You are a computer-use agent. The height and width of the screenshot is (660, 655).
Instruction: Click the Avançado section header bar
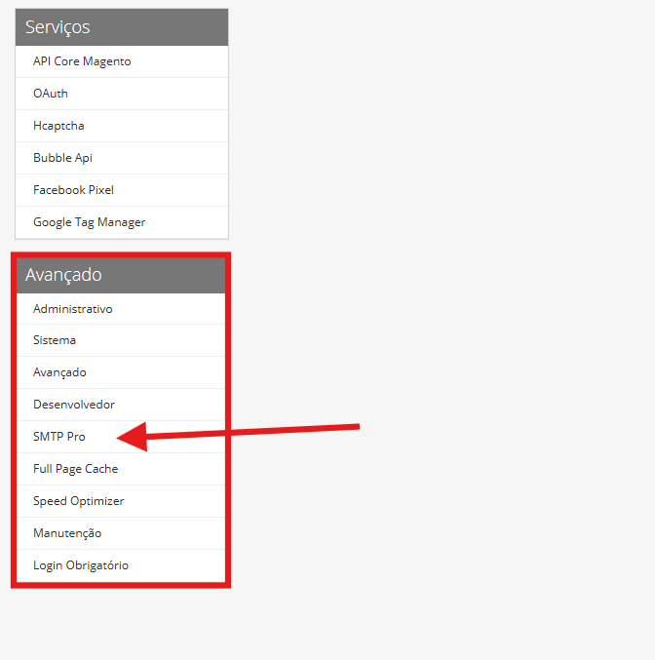pos(121,275)
